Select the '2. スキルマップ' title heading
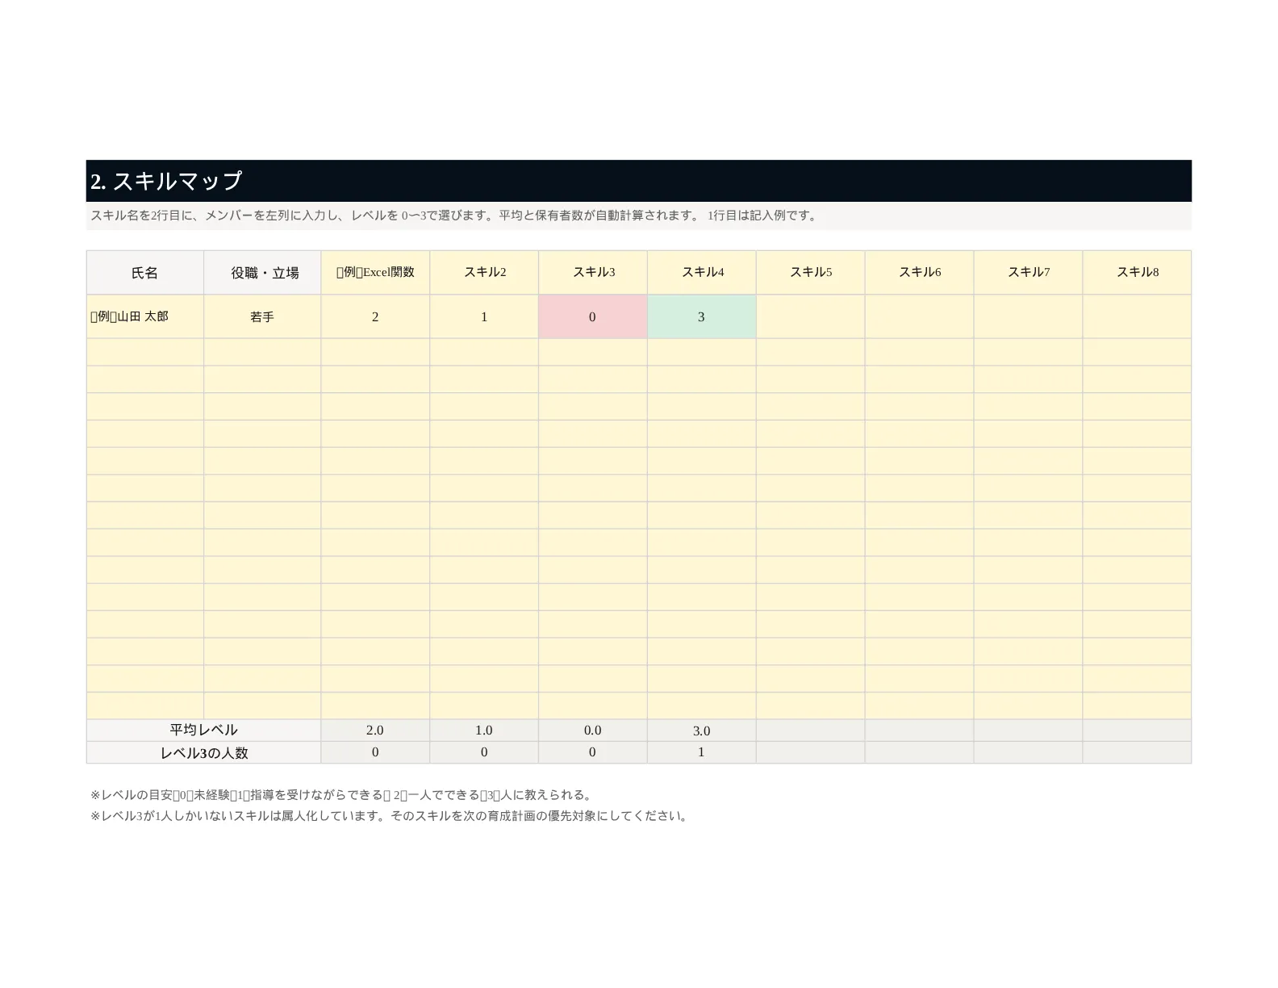 pyautogui.click(x=638, y=181)
